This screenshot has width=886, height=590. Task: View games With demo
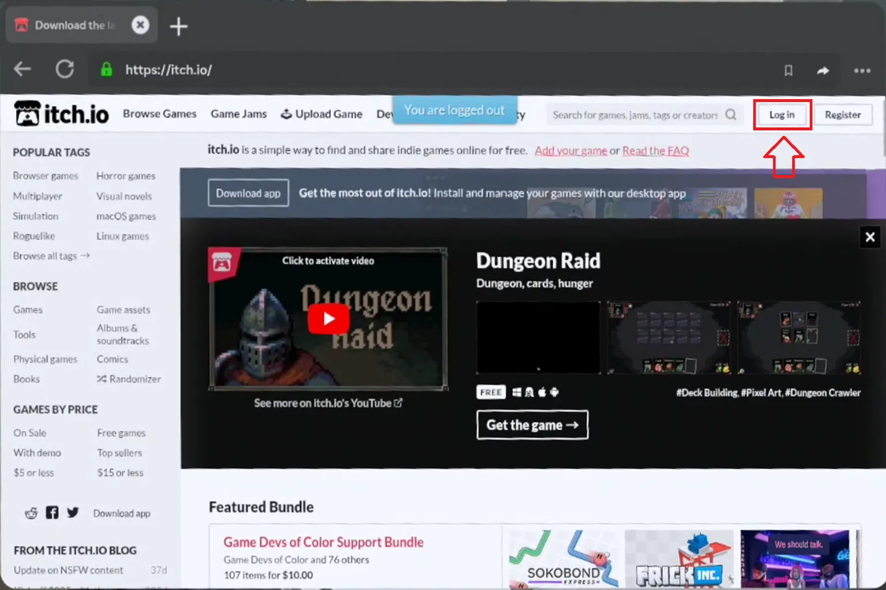pyautogui.click(x=37, y=452)
